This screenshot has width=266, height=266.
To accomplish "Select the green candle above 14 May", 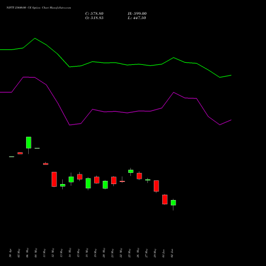I will click(71, 179).
